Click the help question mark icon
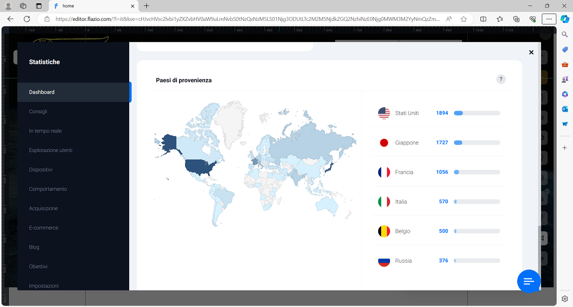 click(501, 79)
